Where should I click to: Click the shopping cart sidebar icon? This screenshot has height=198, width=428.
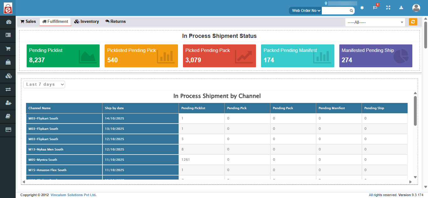pyautogui.click(x=8, y=49)
